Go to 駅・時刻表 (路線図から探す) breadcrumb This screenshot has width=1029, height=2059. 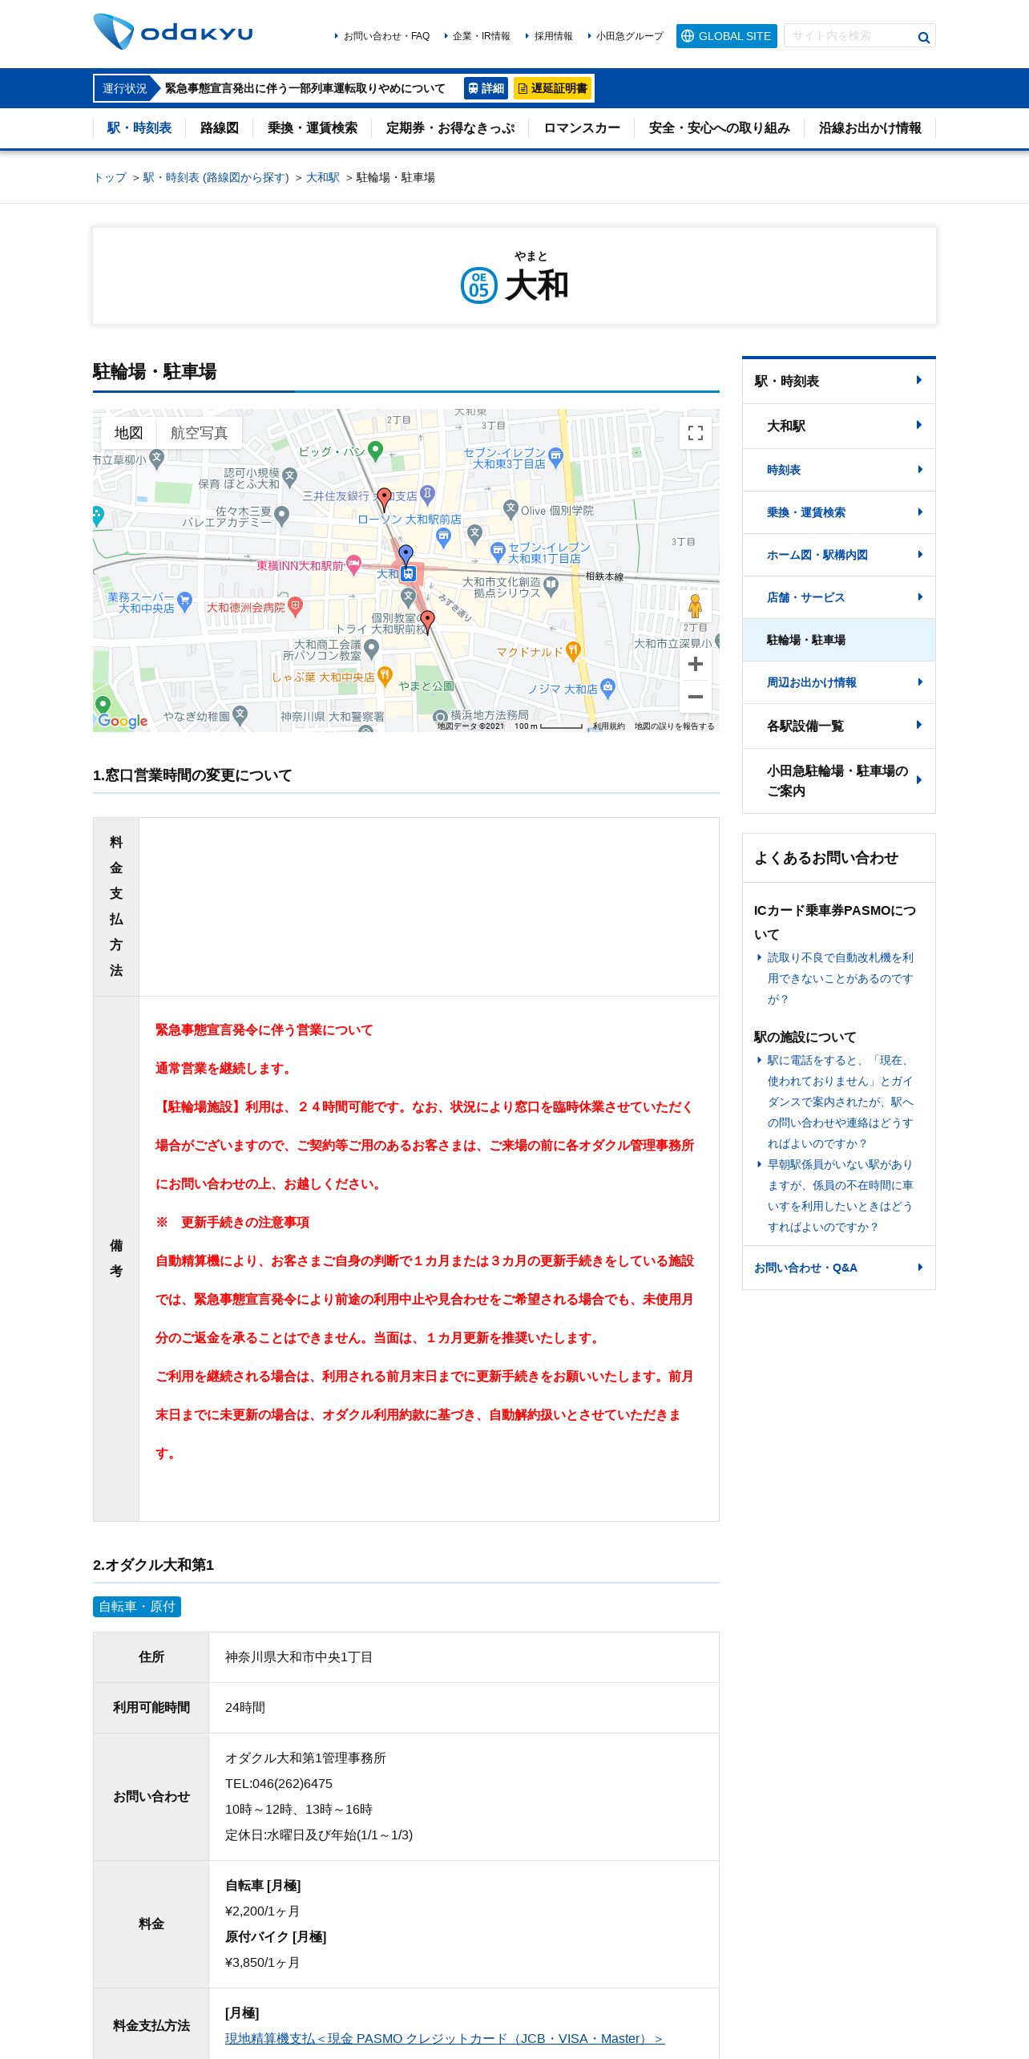pyautogui.click(x=216, y=177)
